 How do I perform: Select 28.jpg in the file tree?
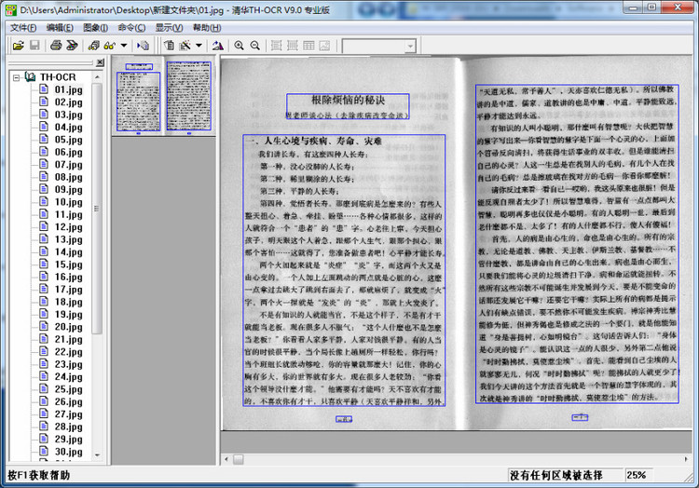69,427
